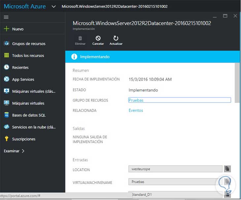Click the breadcrumb Microsoft.WindowsServer2012R2Datacenter title

tap(115, 7)
